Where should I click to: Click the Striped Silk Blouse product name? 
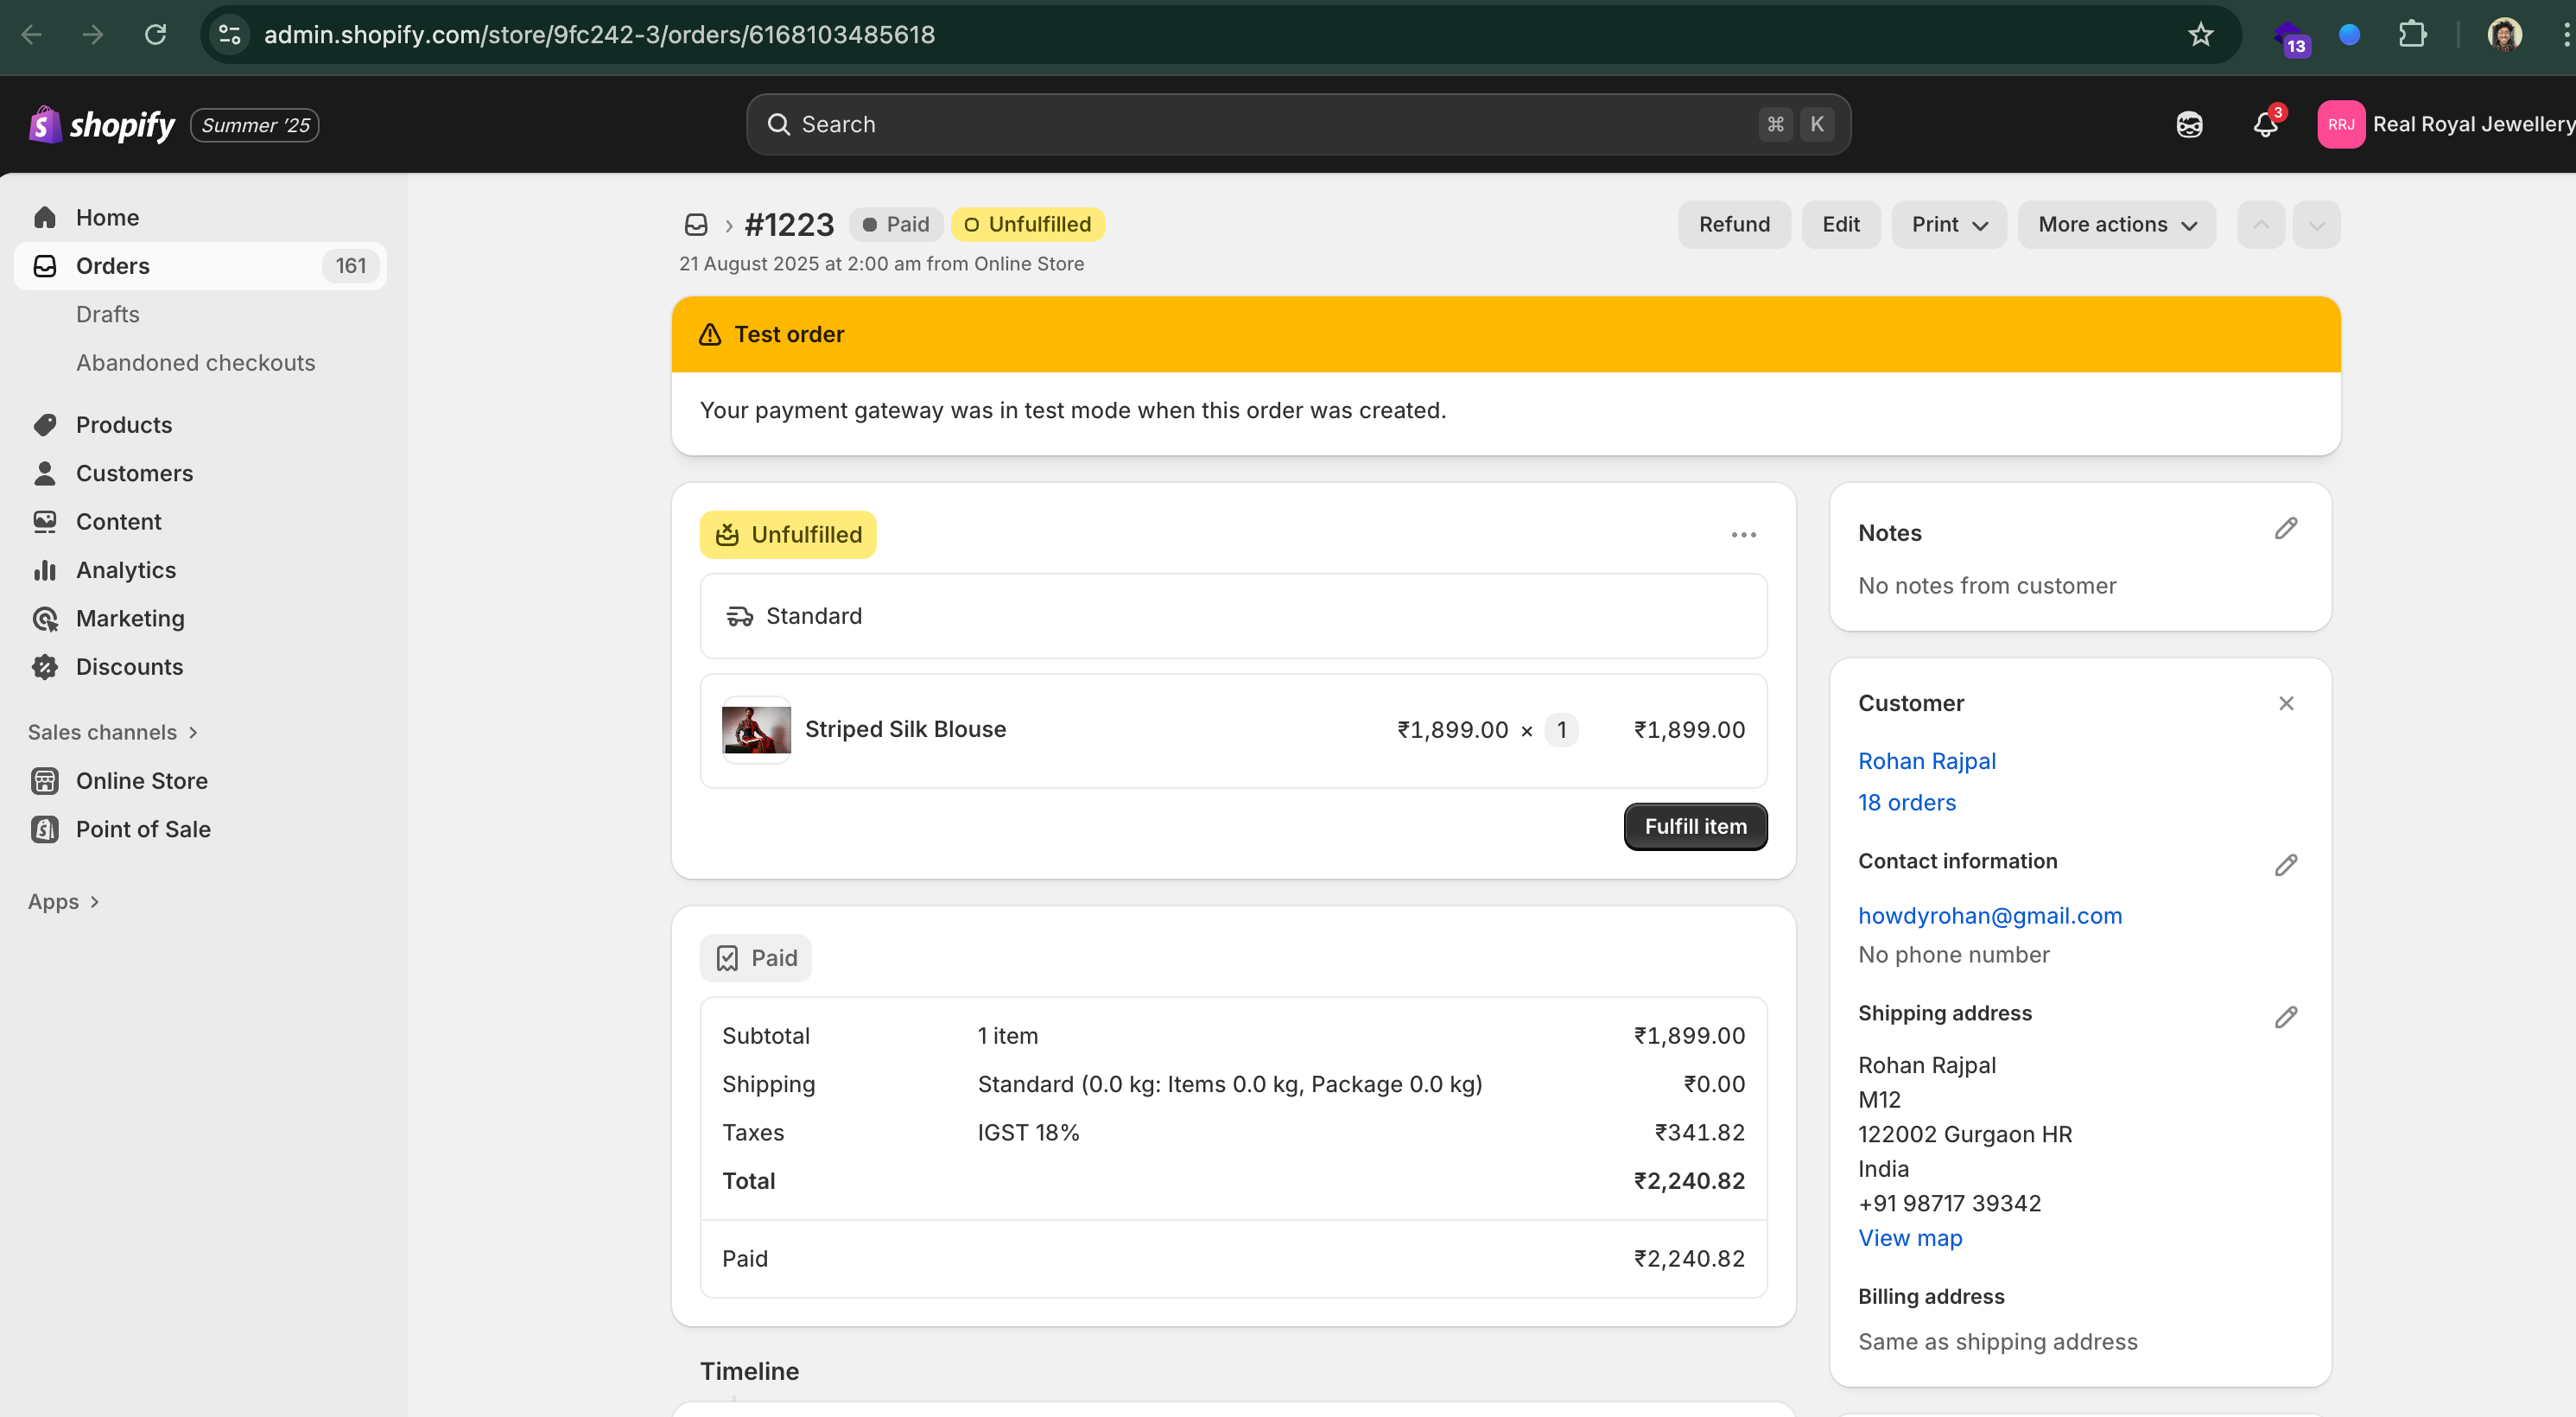[905, 730]
